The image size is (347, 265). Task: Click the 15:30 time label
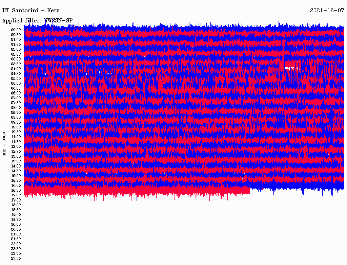click(x=16, y=181)
